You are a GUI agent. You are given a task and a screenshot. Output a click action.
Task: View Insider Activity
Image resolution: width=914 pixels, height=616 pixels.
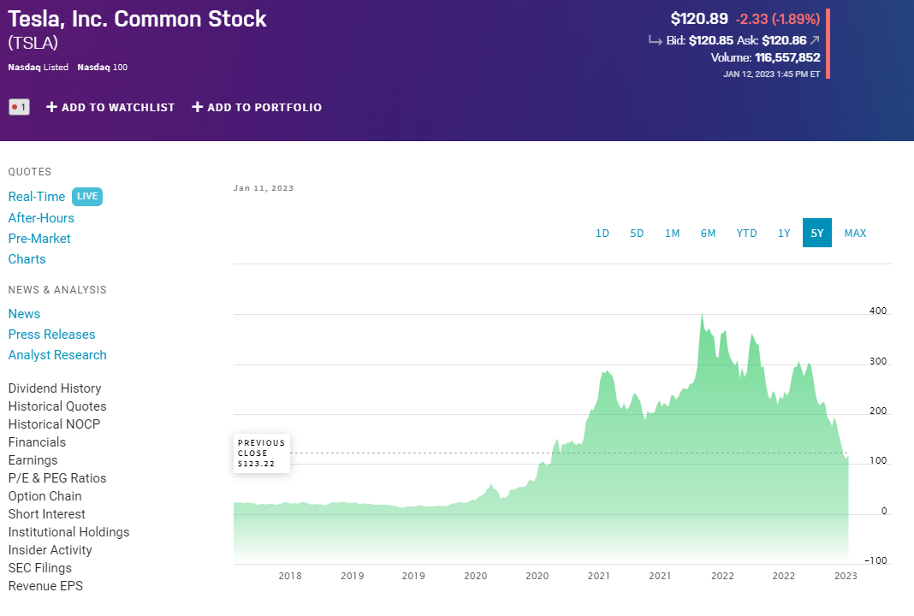pos(50,550)
